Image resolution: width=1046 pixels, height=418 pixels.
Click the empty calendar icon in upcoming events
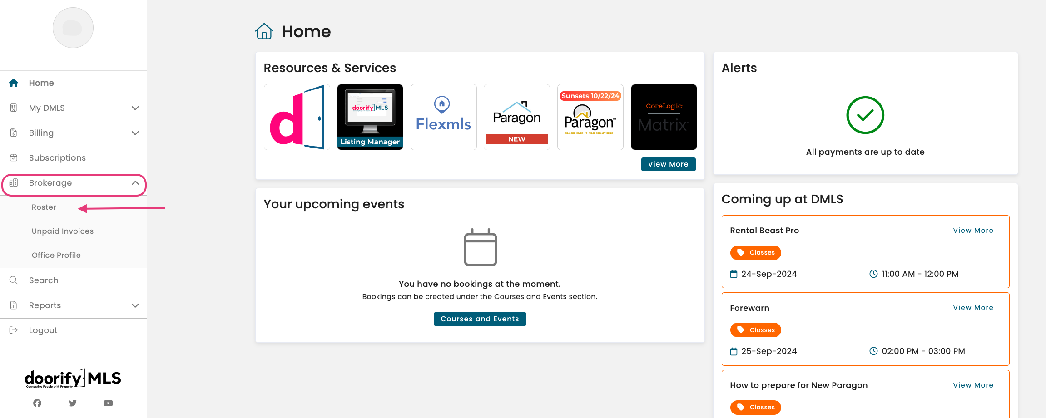click(480, 247)
